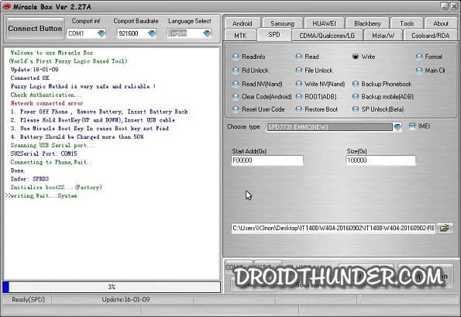This screenshot has width=461, height=317.
Task: Click the COM1 comport text field
Action: pos(82,33)
